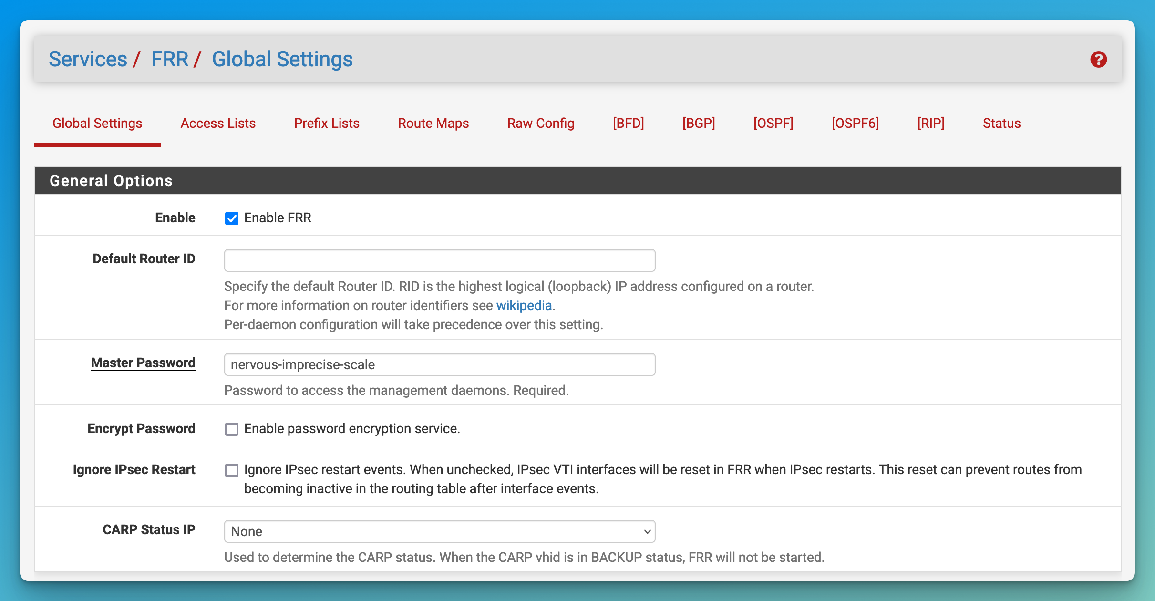Open the red help question mark icon
This screenshot has width=1155, height=601.
pyautogui.click(x=1098, y=60)
